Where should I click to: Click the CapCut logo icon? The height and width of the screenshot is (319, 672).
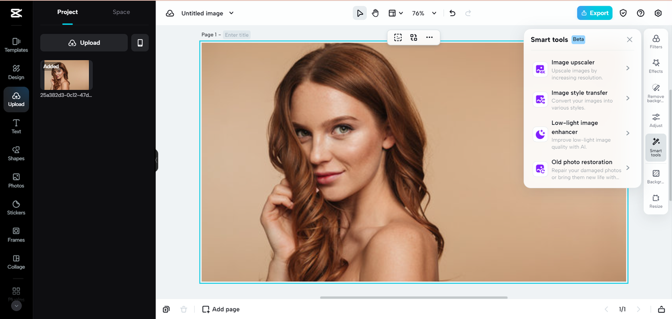[x=16, y=14]
